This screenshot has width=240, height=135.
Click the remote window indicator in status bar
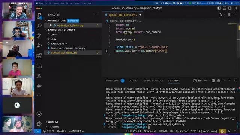(x=37, y=131)
